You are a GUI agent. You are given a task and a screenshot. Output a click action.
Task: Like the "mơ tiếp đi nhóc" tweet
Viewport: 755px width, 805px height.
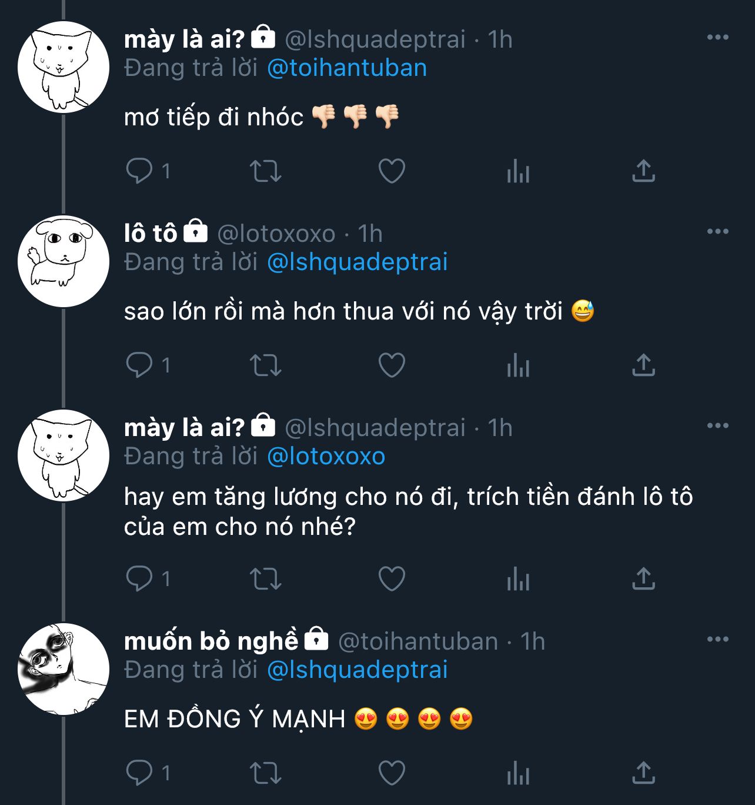pyautogui.click(x=392, y=171)
